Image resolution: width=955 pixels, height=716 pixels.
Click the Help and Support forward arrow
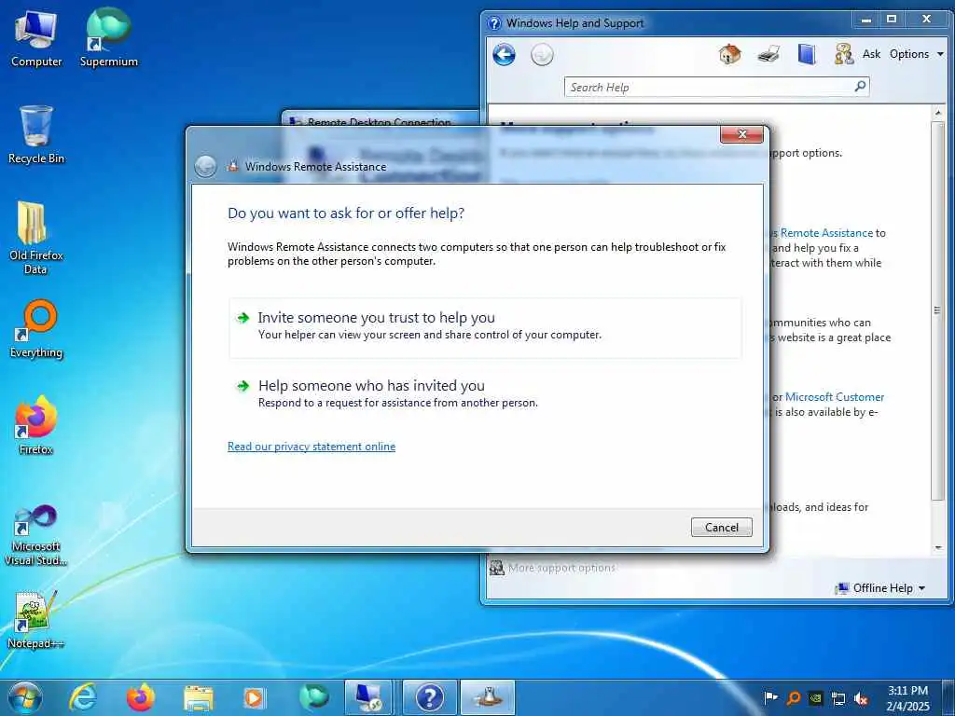(542, 55)
